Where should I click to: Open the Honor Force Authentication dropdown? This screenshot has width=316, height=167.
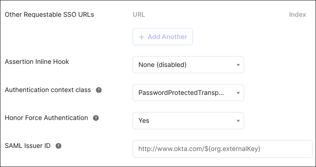[188, 121]
